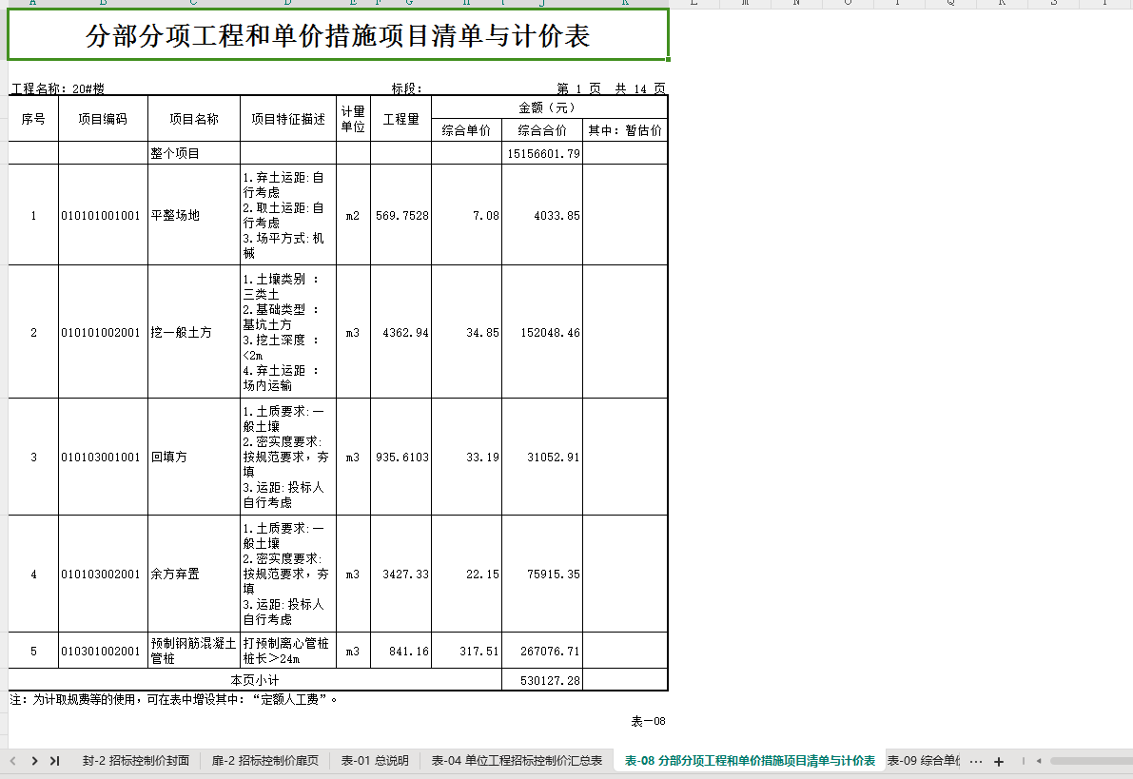
Task: Open the 扉-2 招标控制价扉页 sheet tab
Action: pyautogui.click(x=265, y=761)
